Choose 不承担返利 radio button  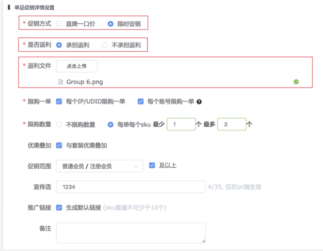pos(105,45)
